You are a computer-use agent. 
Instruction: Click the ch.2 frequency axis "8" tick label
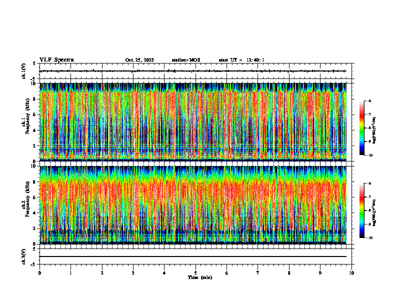click(x=35, y=182)
